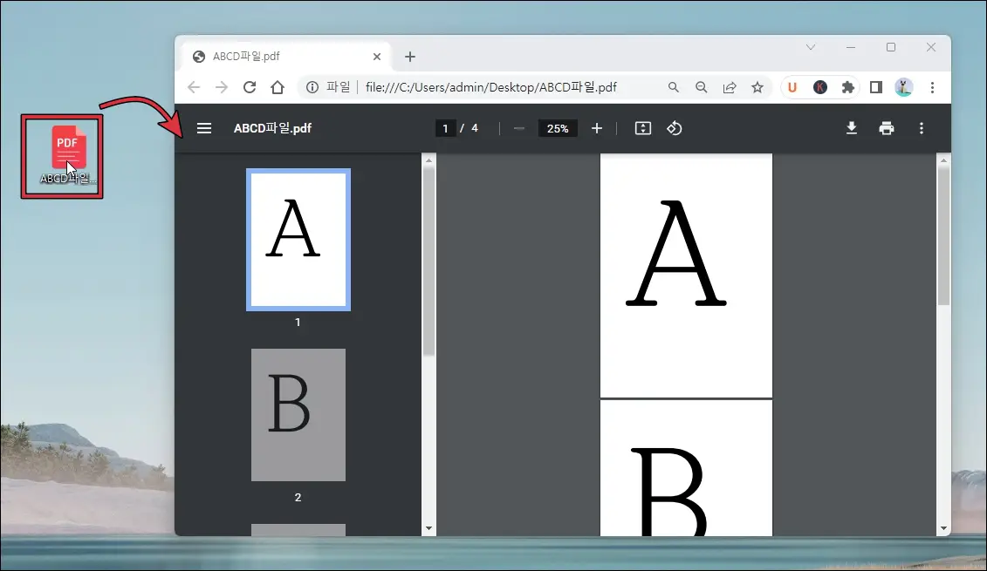The height and width of the screenshot is (571, 987).
Task: Open the Chrome extensions puzzle icon
Action: 847,87
